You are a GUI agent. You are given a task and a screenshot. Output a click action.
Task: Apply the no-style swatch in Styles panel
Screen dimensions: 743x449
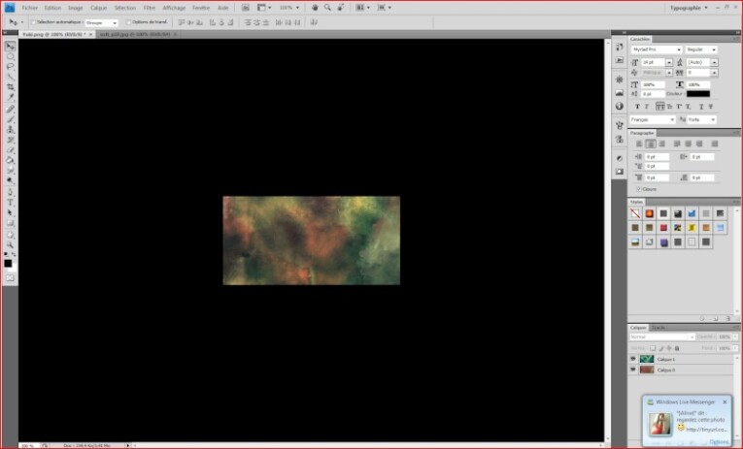635,213
